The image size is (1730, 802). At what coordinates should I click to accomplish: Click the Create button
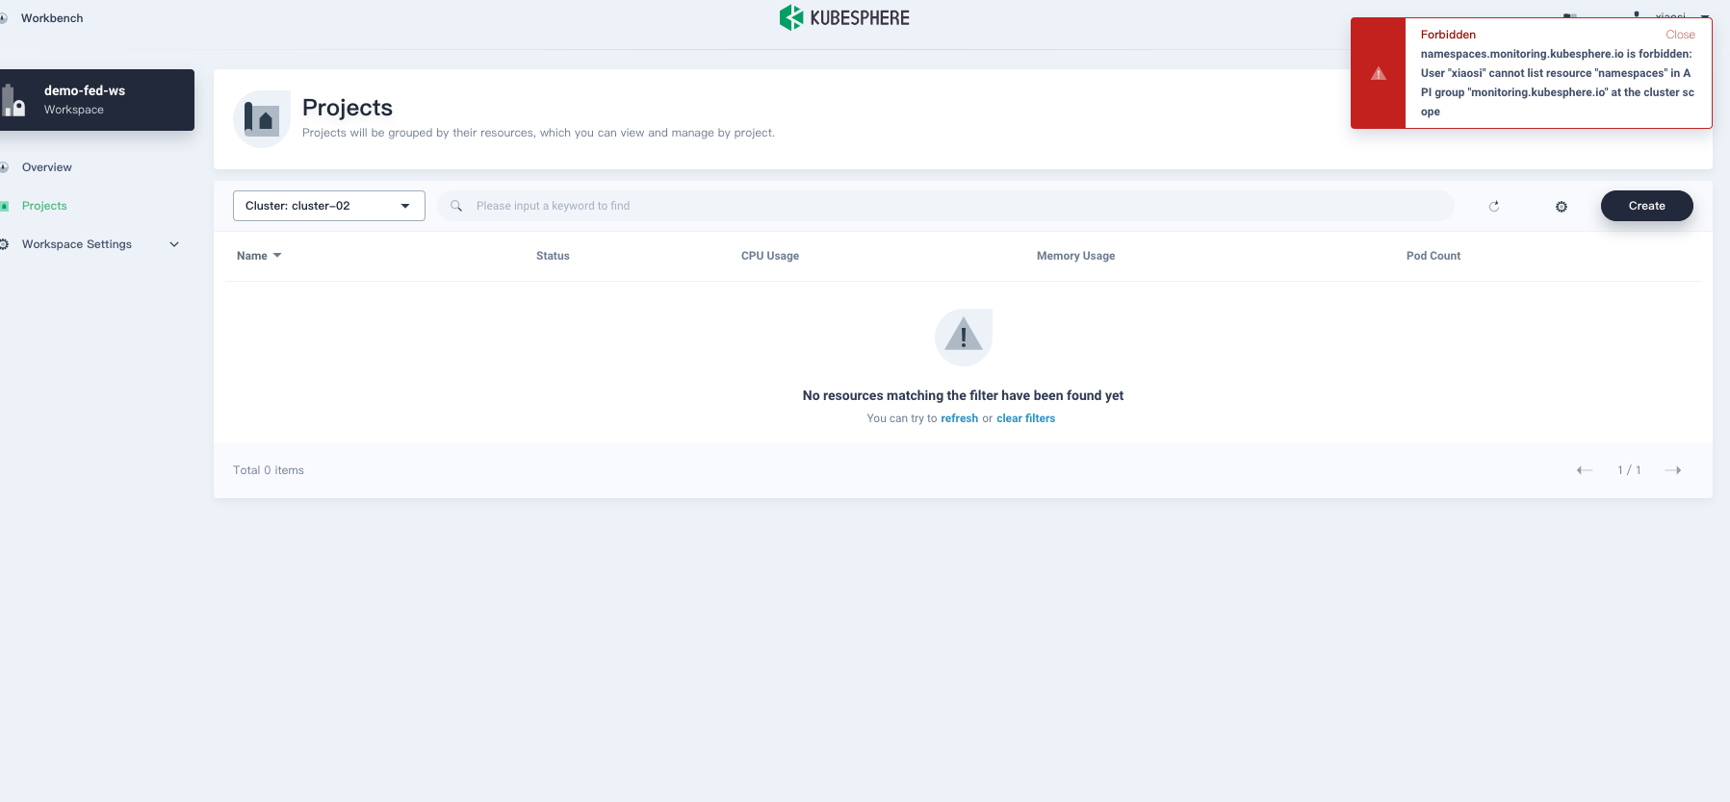pos(1647,206)
